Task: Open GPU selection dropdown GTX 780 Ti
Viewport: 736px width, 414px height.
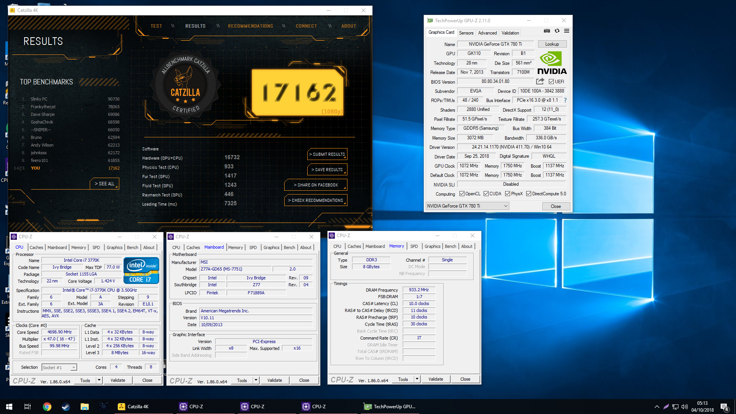Action: [467, 206]
